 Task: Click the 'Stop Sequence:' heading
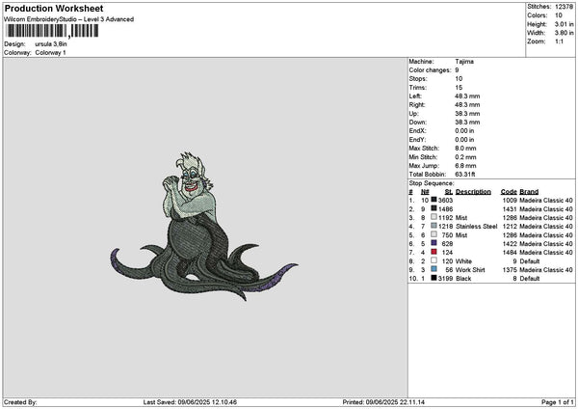coord(432,183)
